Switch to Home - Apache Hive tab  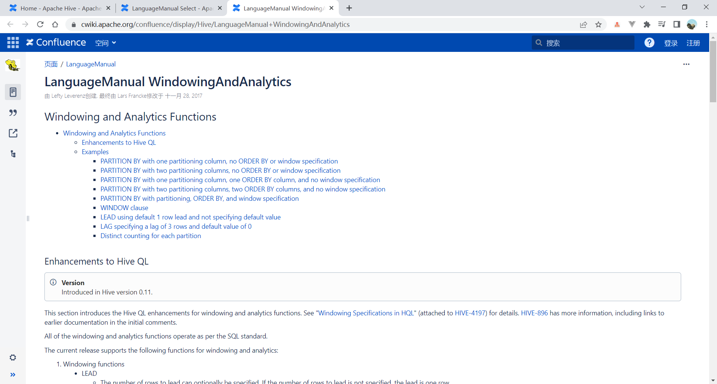click(60, 8)
